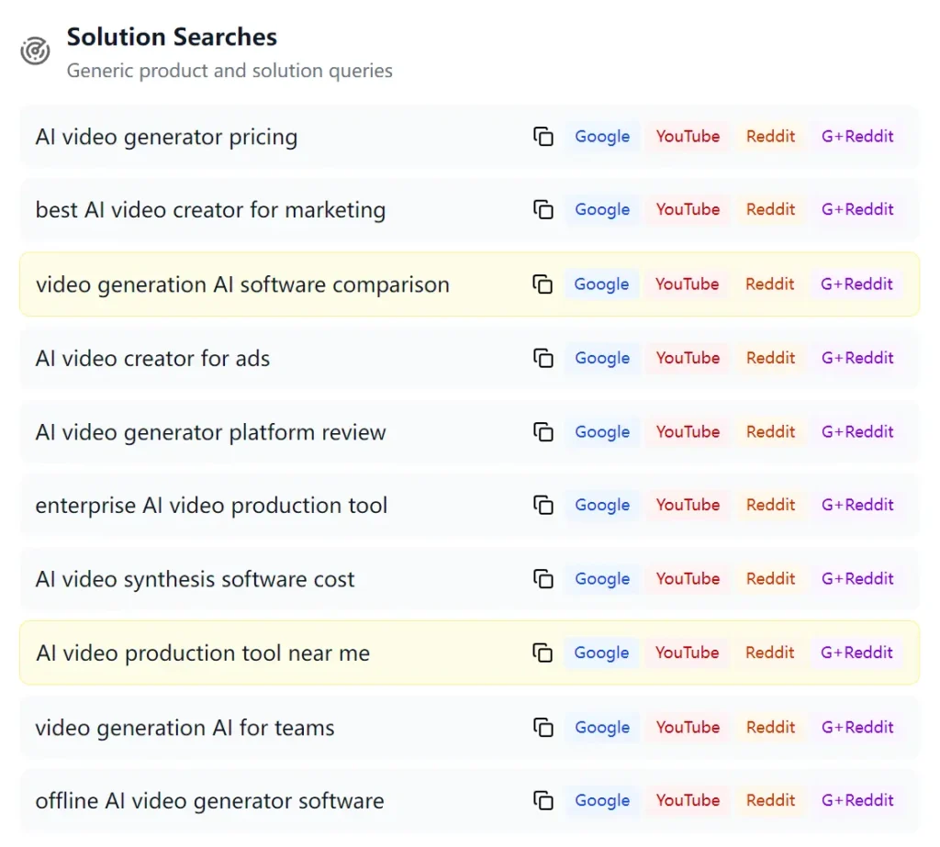Search "best AI video creator for marketing" on YouTube

[688, 209]
